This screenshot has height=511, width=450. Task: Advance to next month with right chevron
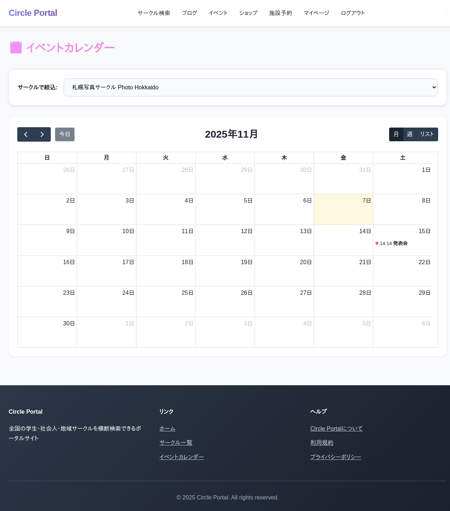42,134
